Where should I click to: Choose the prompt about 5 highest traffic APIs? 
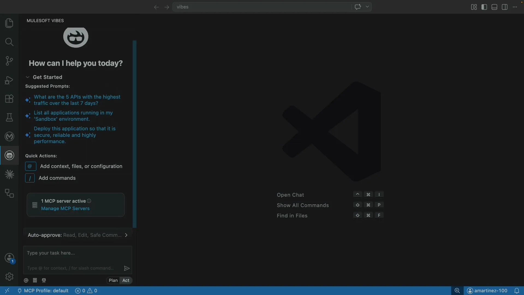click(77, 100)
